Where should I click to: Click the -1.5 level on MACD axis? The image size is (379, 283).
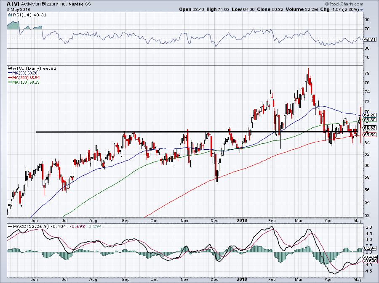point(368,271)
